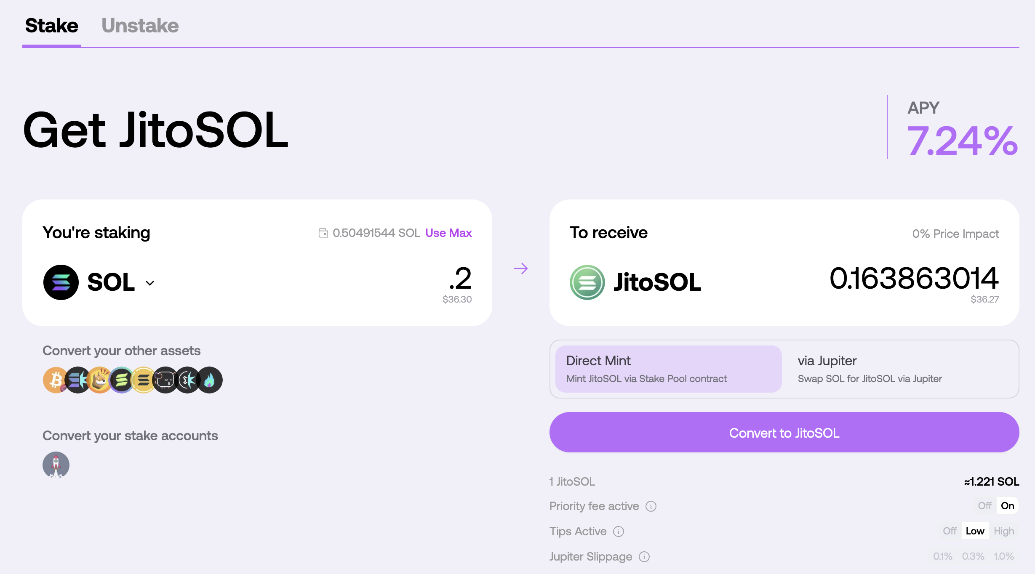
Task: Set Jupiter Slippage to 1.0%
Action: coord(1004,556)
